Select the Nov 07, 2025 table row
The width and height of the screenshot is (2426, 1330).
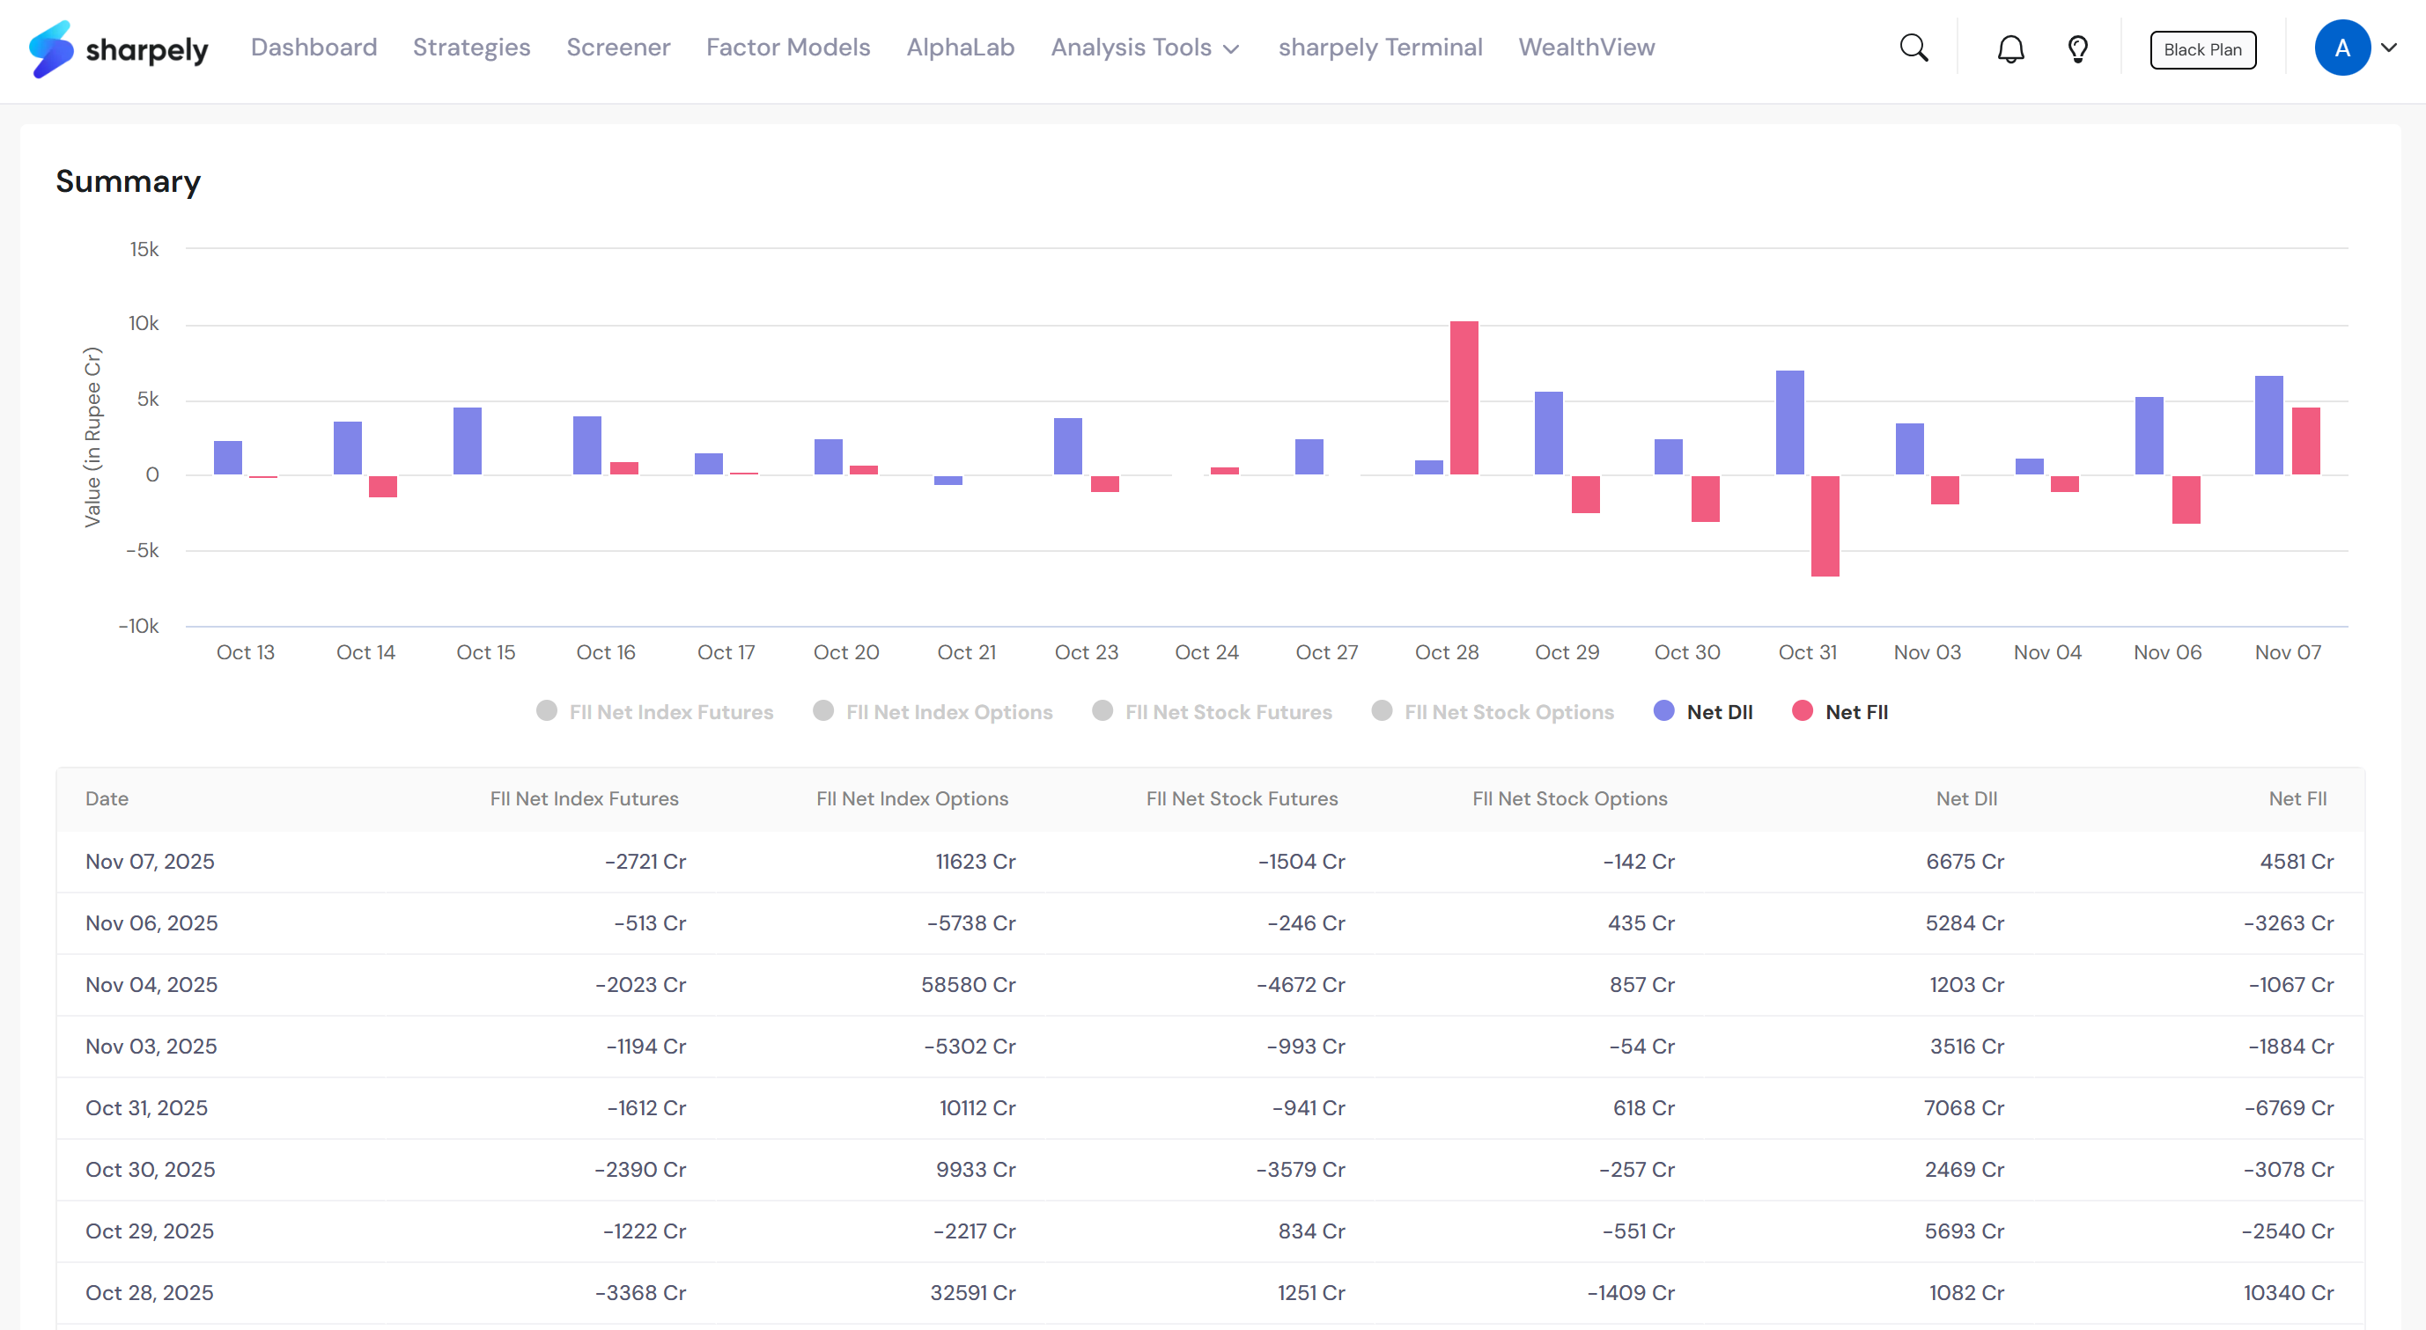click(1209, 863)
